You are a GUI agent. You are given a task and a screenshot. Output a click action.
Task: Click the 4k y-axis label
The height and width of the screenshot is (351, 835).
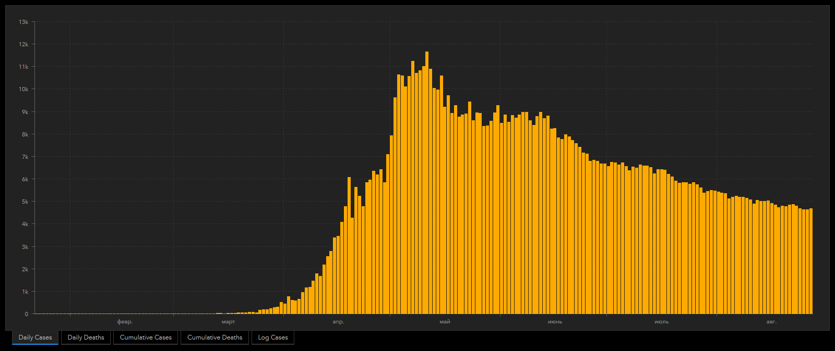tap(25, 224)
